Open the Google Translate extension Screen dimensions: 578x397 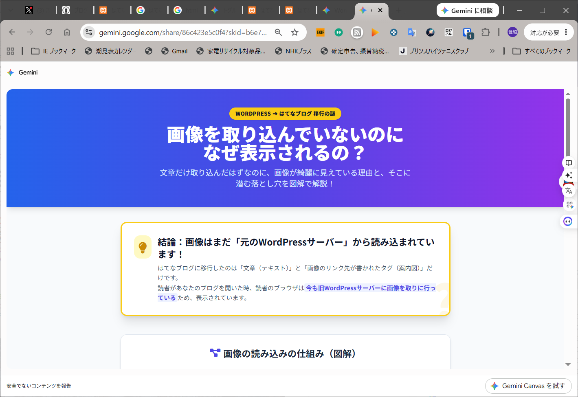click(412, 32)
